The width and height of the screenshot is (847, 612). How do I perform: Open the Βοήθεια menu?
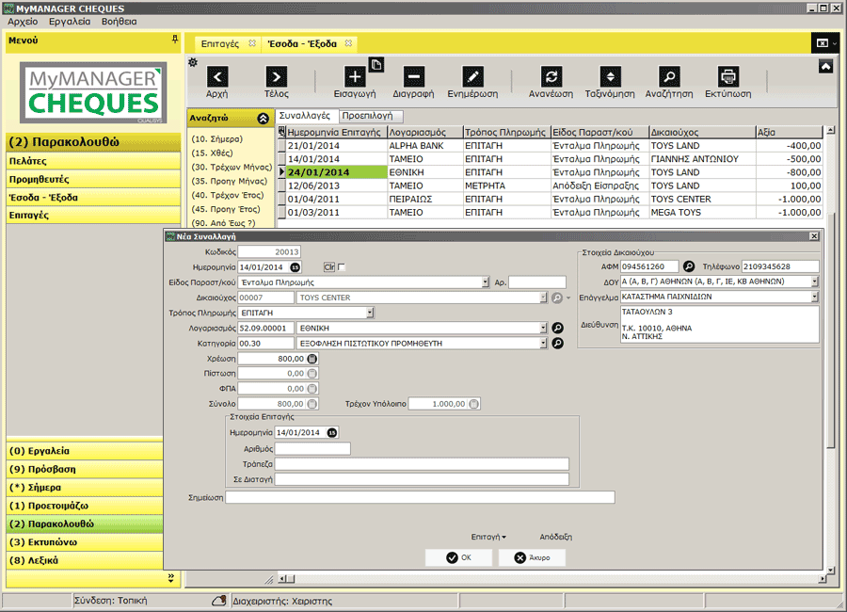(119, 22)
